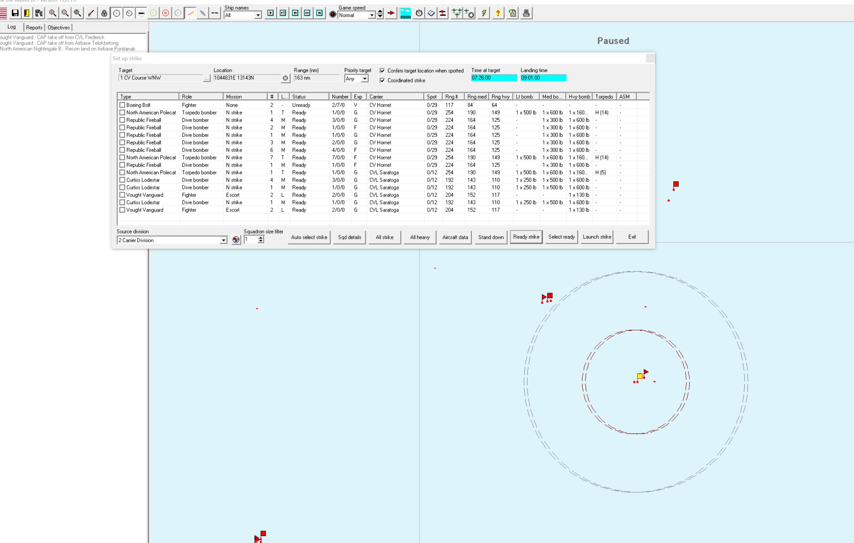The height and width of the screenshot is (543, 854).
Task: Click the yellow lightning bolt icon
Action: pyautogui.click(x=484, y=13)
